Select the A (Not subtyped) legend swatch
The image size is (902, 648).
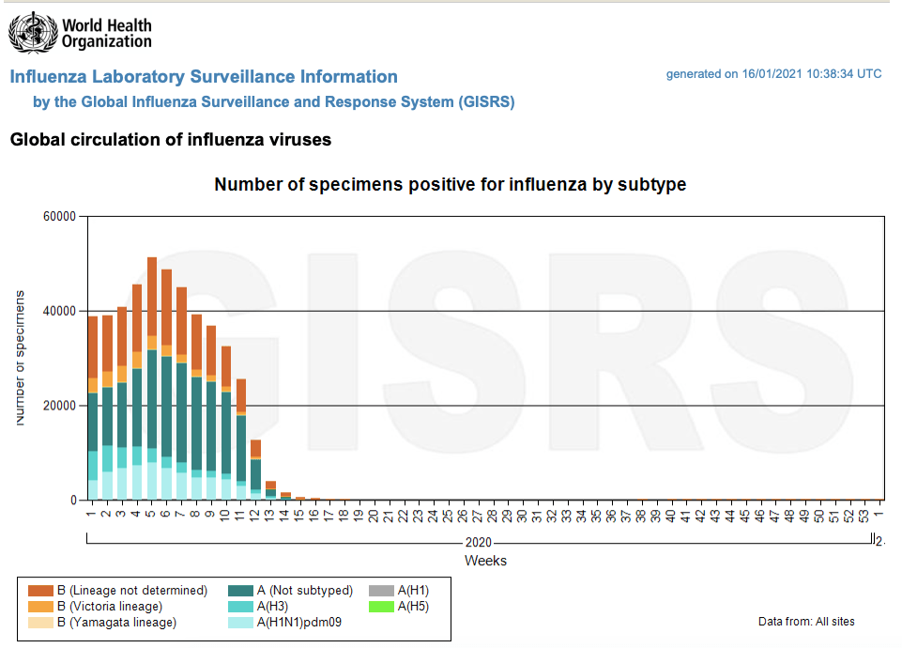tap(241, 591)
